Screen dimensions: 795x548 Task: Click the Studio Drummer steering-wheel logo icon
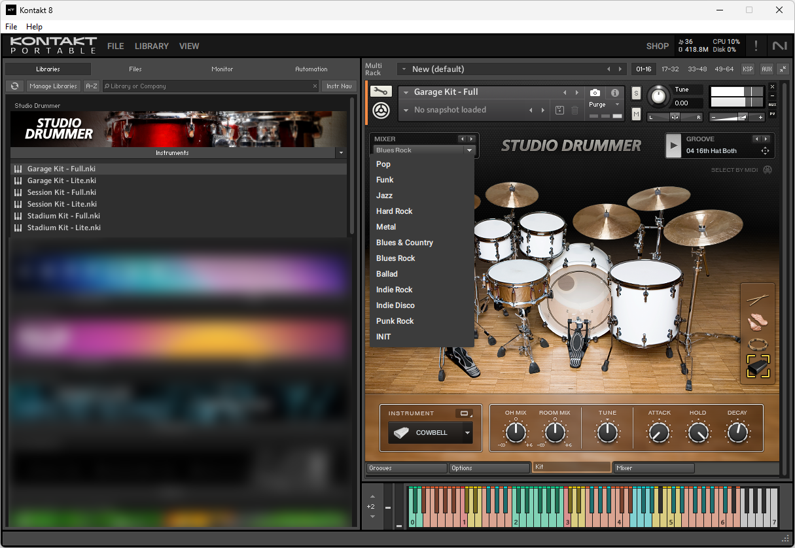coord(381,111)
